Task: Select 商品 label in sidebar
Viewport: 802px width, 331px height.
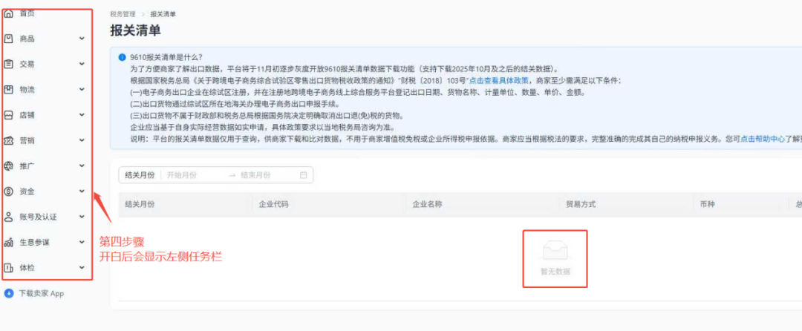Action: coord(27,39)
